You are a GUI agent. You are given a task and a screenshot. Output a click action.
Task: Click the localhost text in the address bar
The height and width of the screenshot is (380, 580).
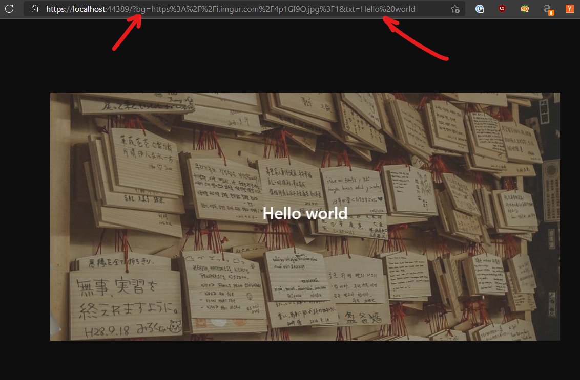[x=90, y=9]
